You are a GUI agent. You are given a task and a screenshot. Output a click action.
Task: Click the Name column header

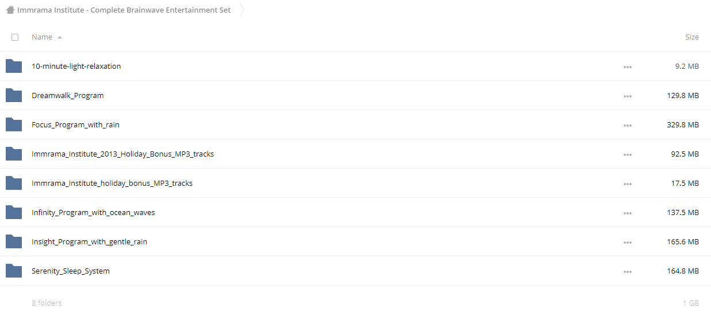tap(42, 37)
